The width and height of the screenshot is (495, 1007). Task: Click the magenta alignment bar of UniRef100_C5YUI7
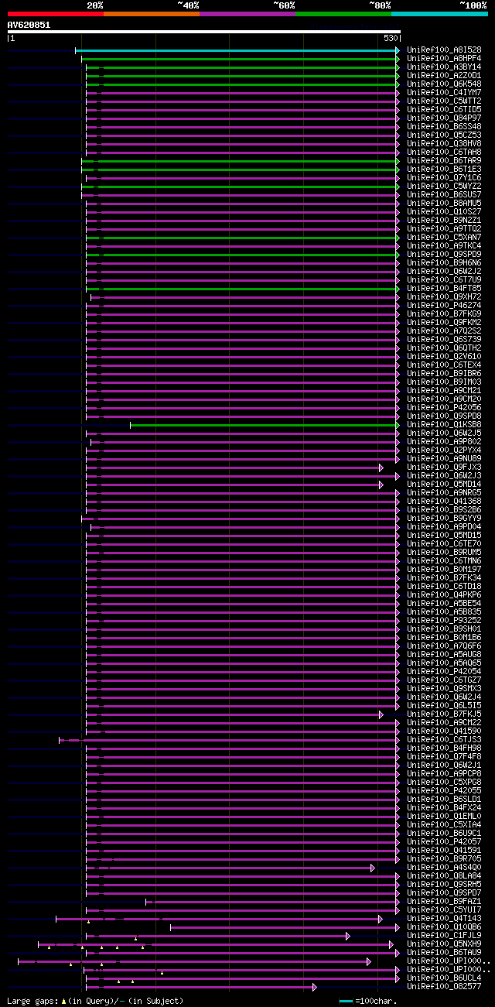point(243,909)
